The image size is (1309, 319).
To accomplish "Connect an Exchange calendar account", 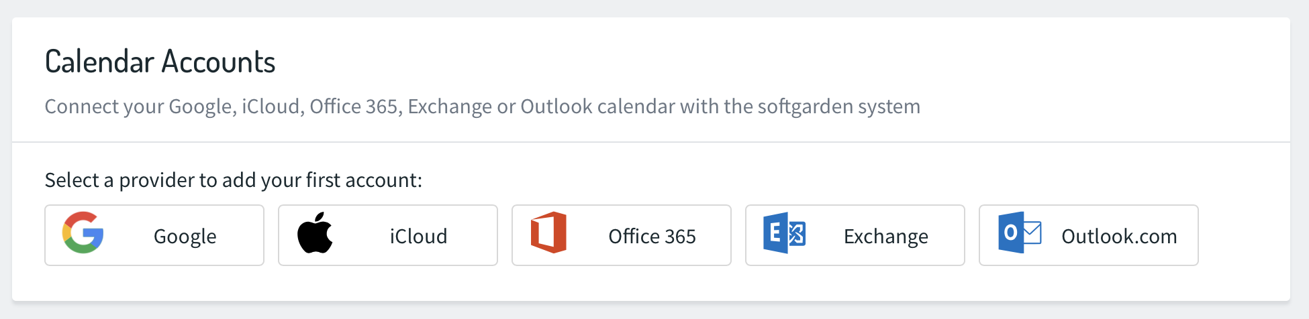I will pyautogui.click(x=855, y=235).
